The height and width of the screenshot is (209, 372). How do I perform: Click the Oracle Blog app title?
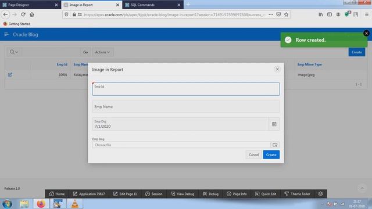tap(26, 34)
